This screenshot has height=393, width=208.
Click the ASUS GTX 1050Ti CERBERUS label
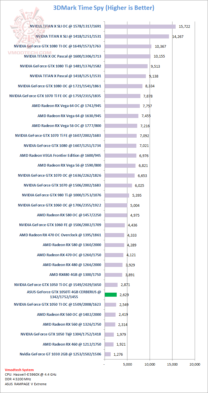click(64, 294)
